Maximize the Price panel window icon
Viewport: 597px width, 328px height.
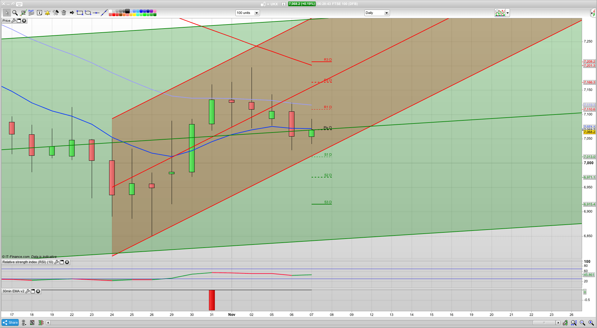pos(19,20)
